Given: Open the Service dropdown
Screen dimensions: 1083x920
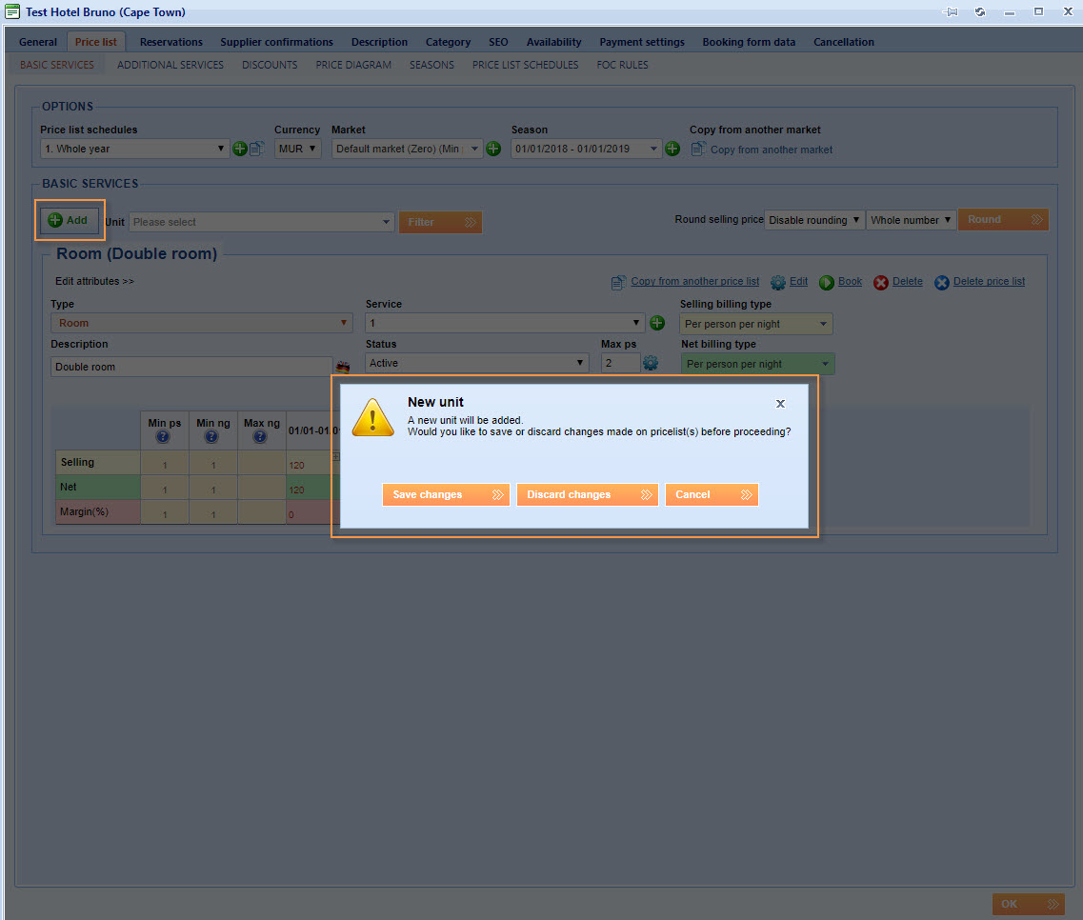Looking at the screenshot, I should pos(505,323).
